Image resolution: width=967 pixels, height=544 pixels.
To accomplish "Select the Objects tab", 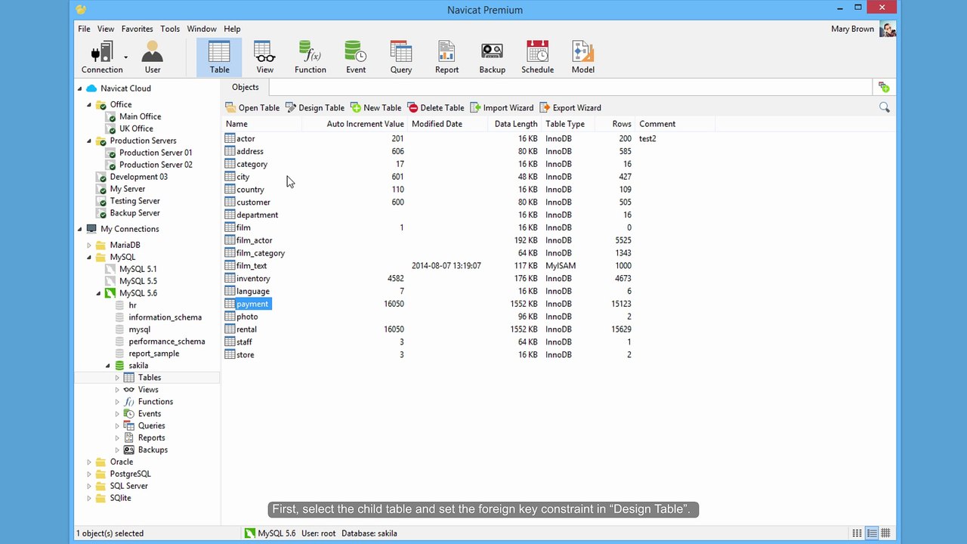I will (x=245, y=88).
